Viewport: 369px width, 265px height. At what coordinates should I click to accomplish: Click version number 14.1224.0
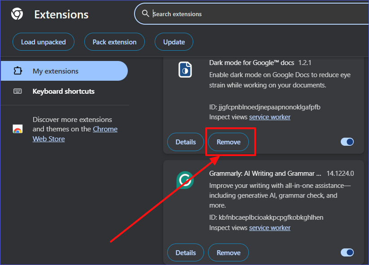point(340,174)
